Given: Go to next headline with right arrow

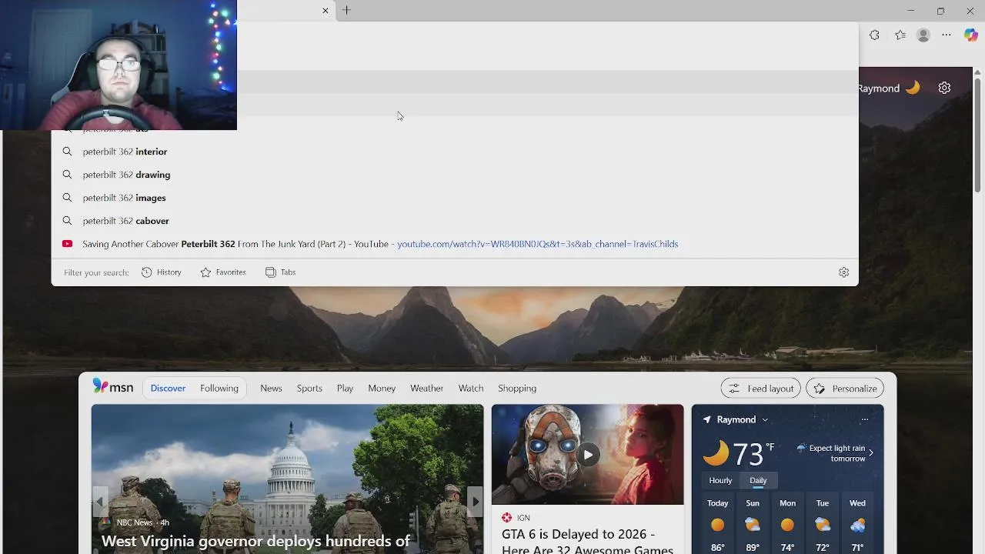Looking at the screenshot, I should pos(476,502).
